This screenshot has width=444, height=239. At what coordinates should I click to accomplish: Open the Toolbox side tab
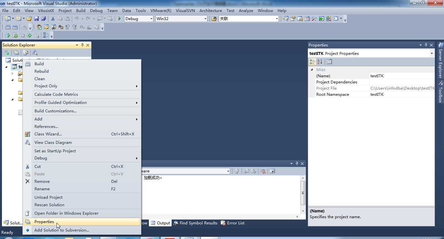pos(440,92)
